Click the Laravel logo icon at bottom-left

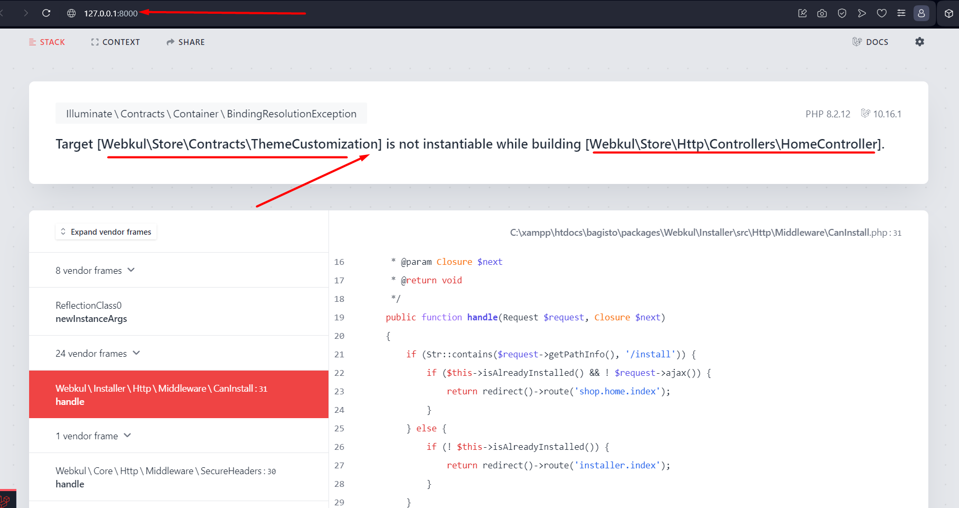[6, 501]
